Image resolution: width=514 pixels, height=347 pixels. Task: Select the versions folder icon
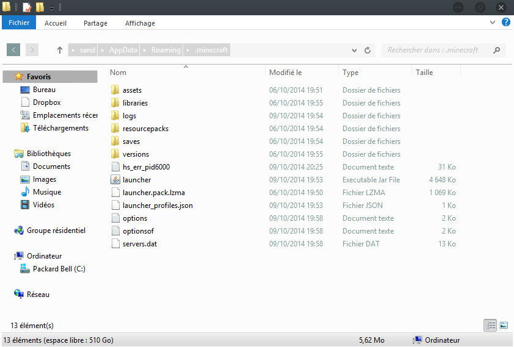coord(115,154)
